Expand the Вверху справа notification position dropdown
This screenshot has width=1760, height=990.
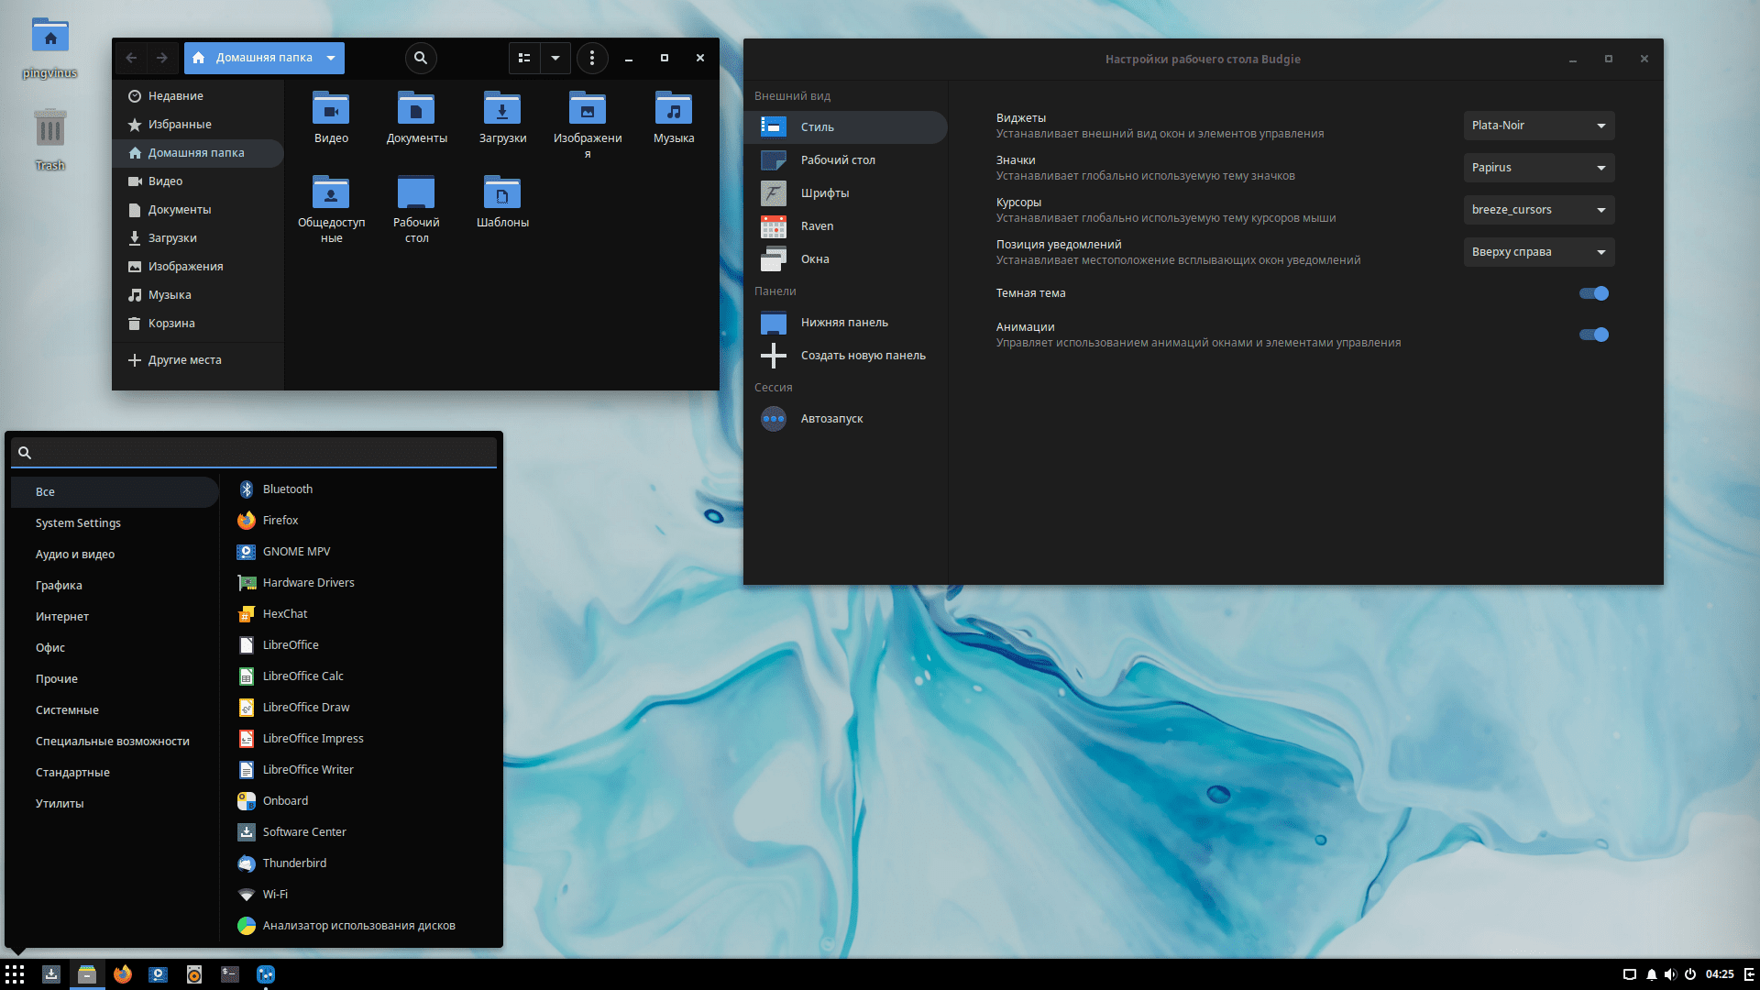(x=1539, y=252)
